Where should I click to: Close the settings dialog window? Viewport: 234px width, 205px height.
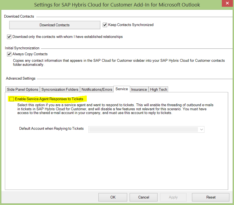227,3
